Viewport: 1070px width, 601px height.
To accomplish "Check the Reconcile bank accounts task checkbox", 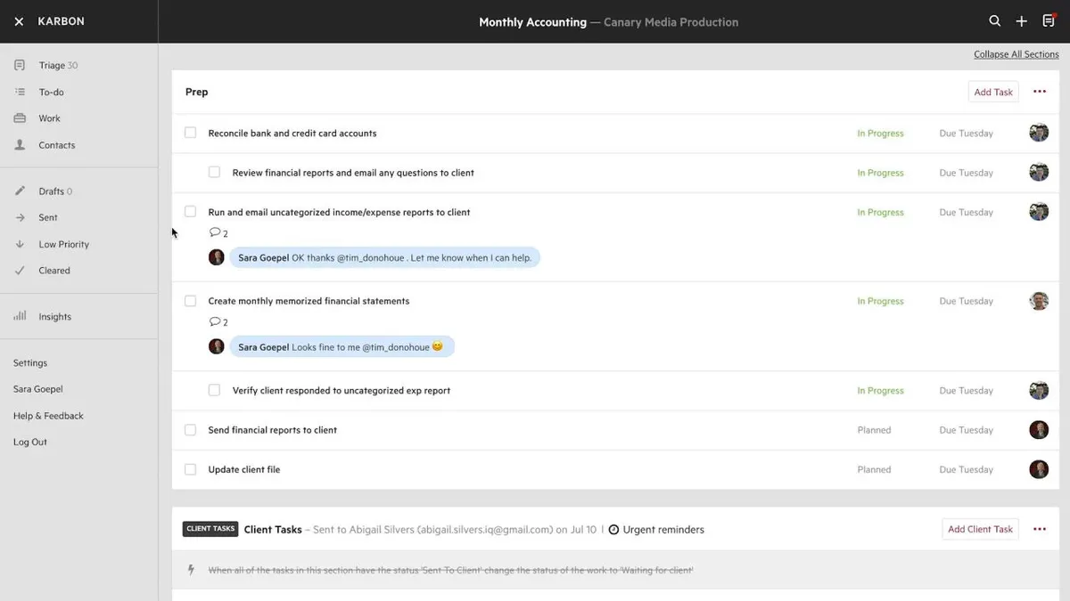I will (190, 133).
